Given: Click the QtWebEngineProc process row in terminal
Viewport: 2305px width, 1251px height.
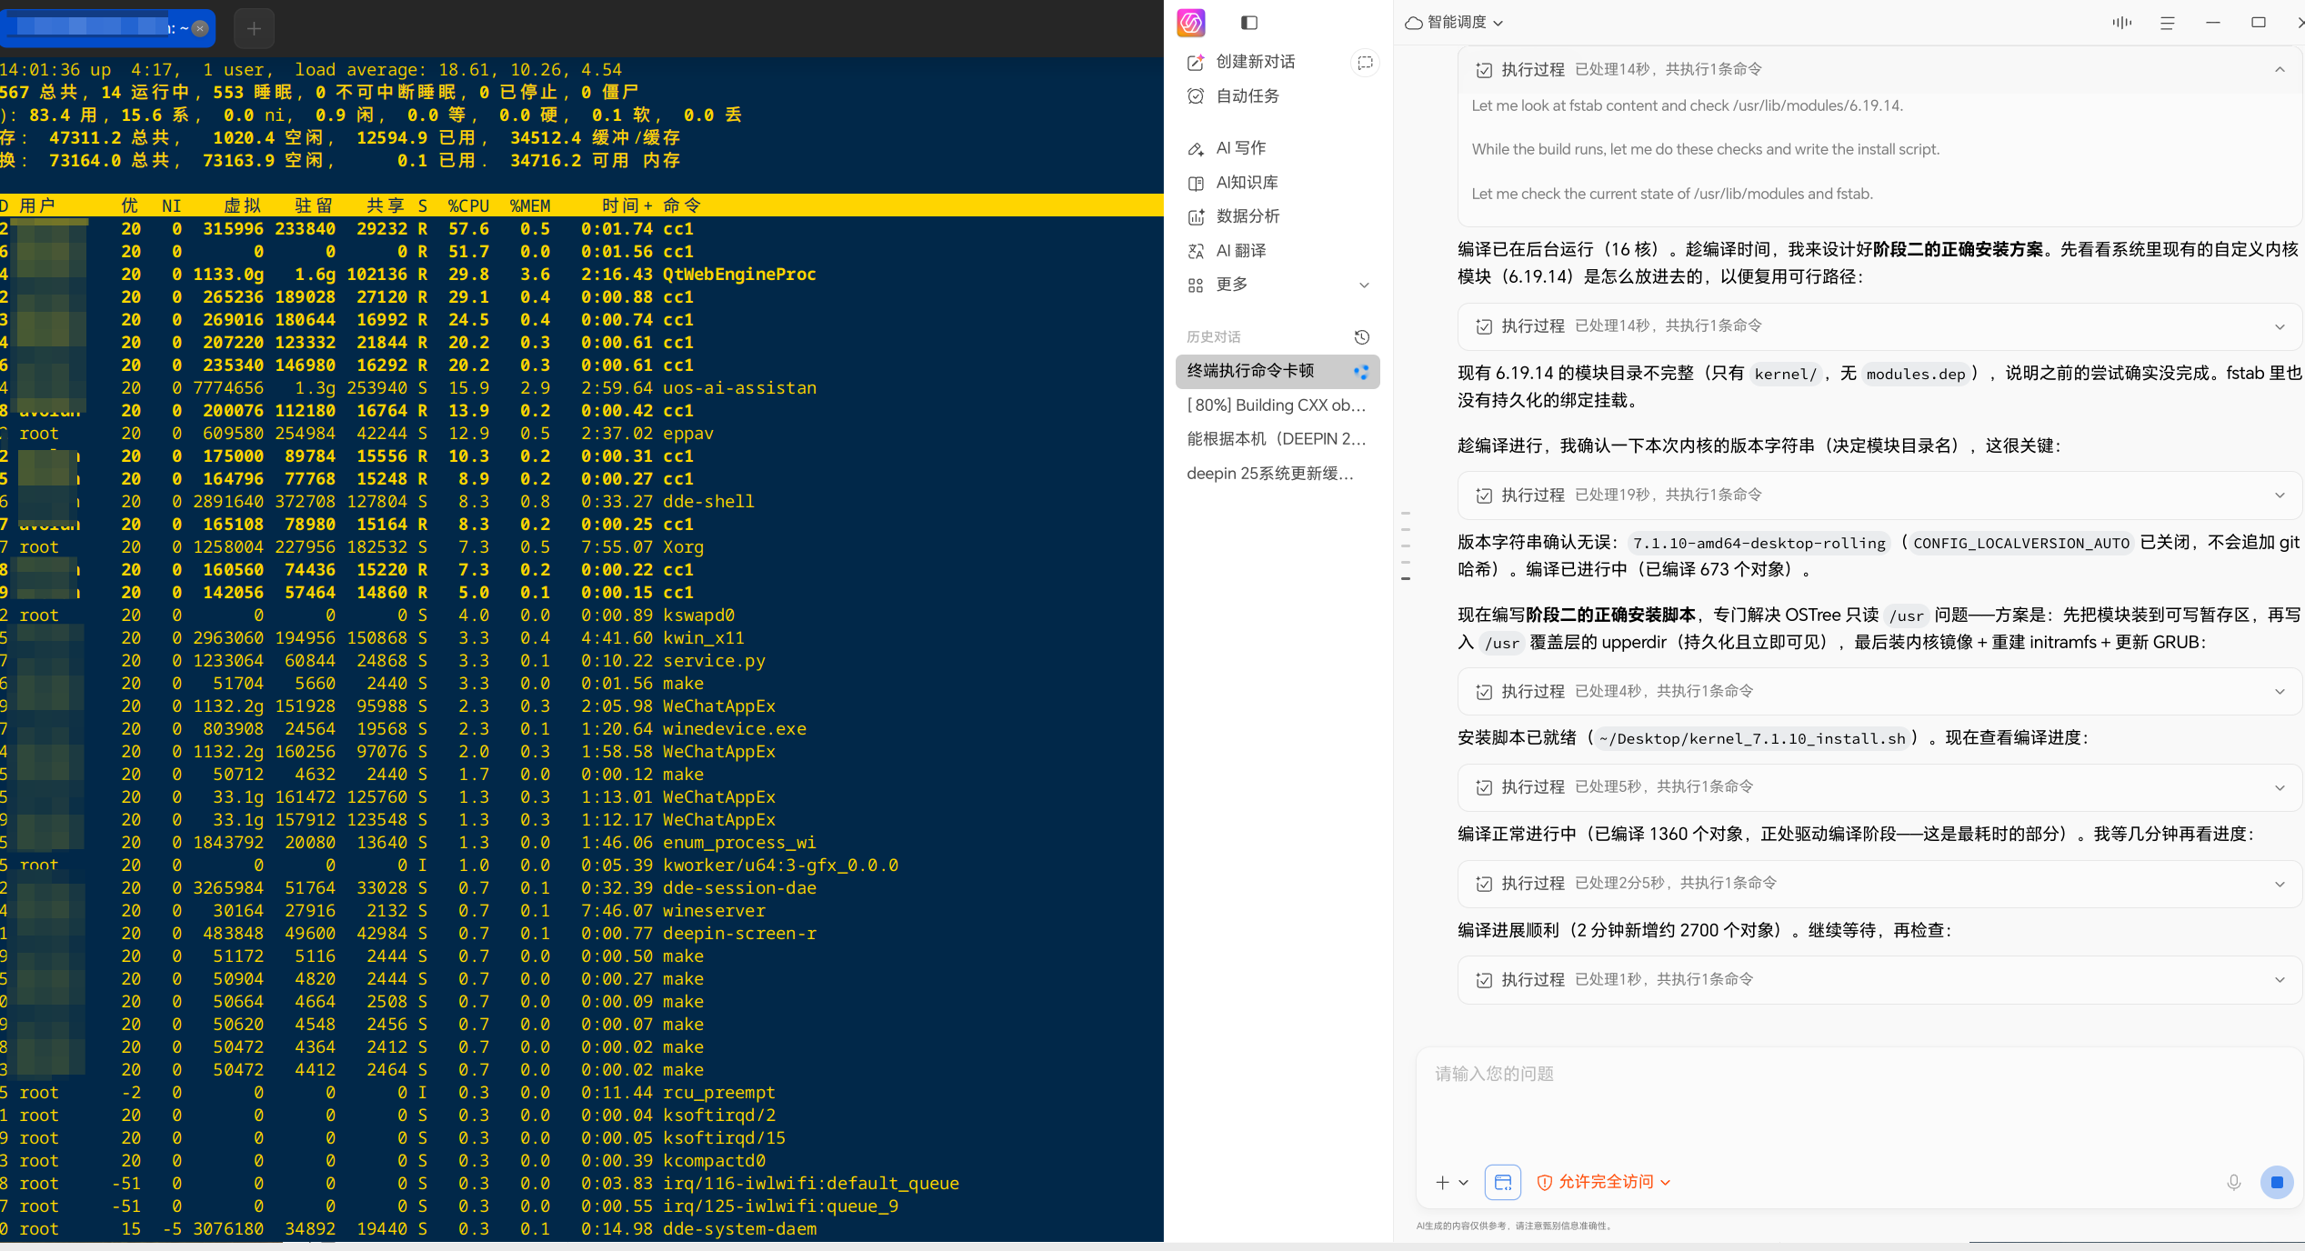Looking at the screenshot, I should [x=582, y=274].
